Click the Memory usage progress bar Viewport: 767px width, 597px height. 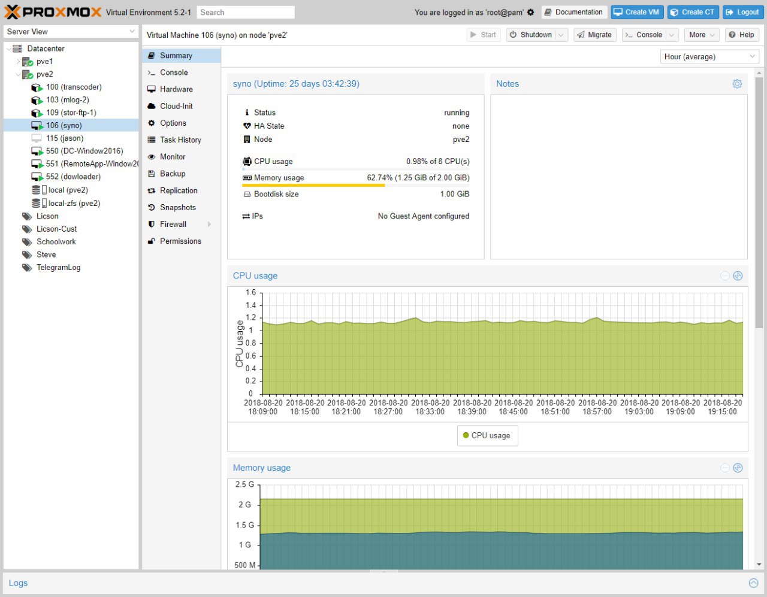[x=356, y=186]
